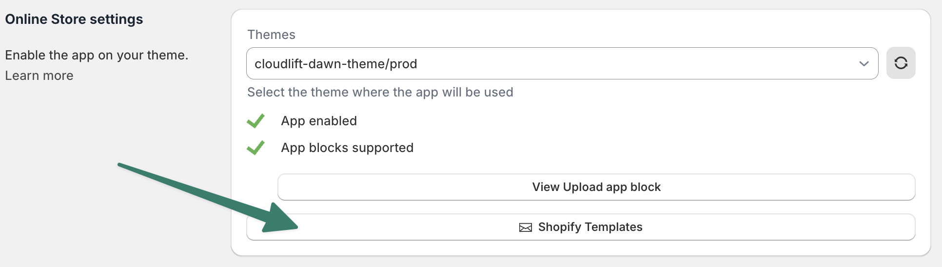Open Shopify Templates button
Image resolution: width=942 pixels, height=267 pixels.
[x=580, y=227]
